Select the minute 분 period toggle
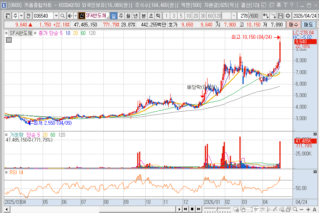 click(x=144, y=16)
